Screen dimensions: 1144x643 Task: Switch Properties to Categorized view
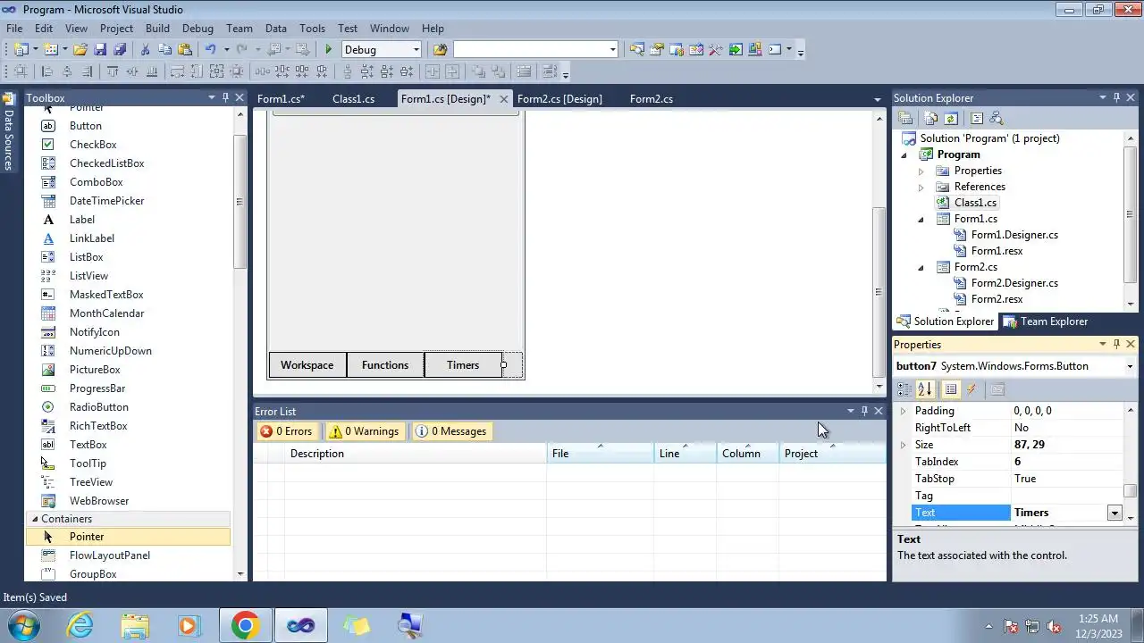pyautogui.click(x=904, y=389)
